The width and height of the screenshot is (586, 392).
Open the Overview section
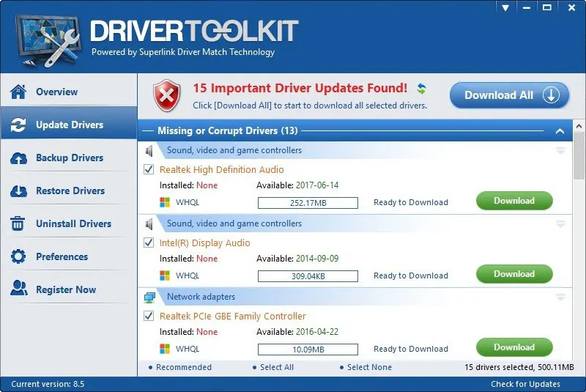pos(69,90)
